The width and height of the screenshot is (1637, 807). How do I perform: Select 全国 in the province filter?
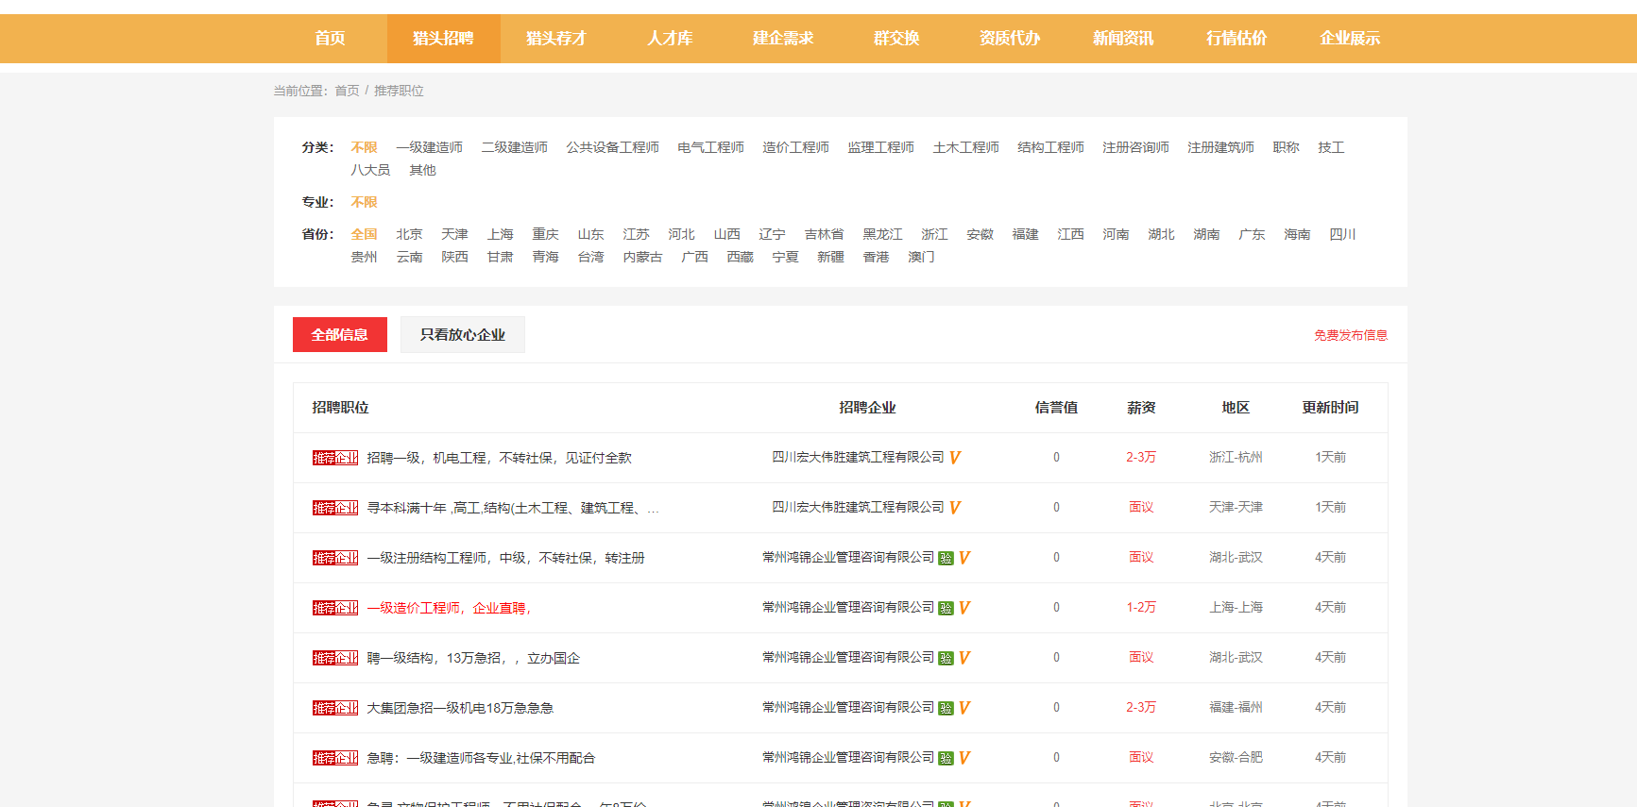pyautogui.click(x=364, y=234)
